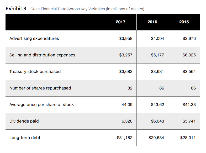
Task: Click the $43.62 average price cell
Action: click(x=157, y=105)
